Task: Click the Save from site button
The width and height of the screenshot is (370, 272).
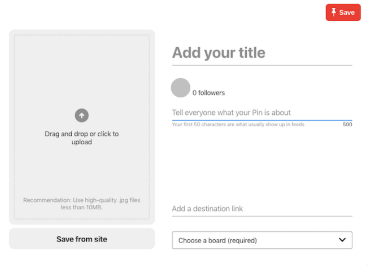Action: click(x=82, y=239)
